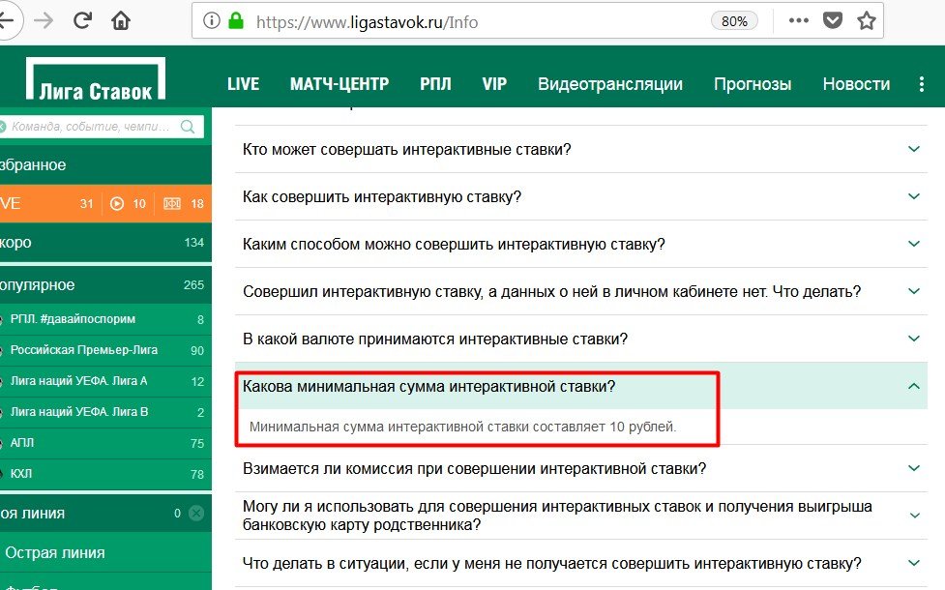945x590 pixels.
Task: Click the search magnifier icon in sidebar
Action: point(187,126)
